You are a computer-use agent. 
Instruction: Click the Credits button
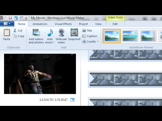pos(89,42)
